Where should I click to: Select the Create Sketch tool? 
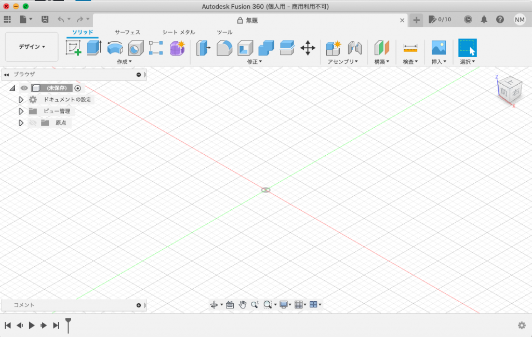tap(74, 48)
